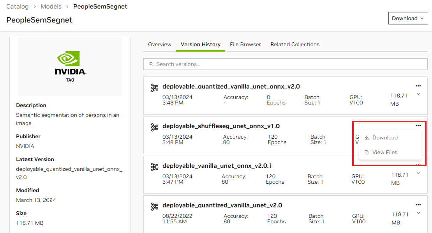Expand details chevron for deployable_quantized_vanilla_unet_onnx_v2.0
This screenshot has width=432, height=233.
pos(418,94)
